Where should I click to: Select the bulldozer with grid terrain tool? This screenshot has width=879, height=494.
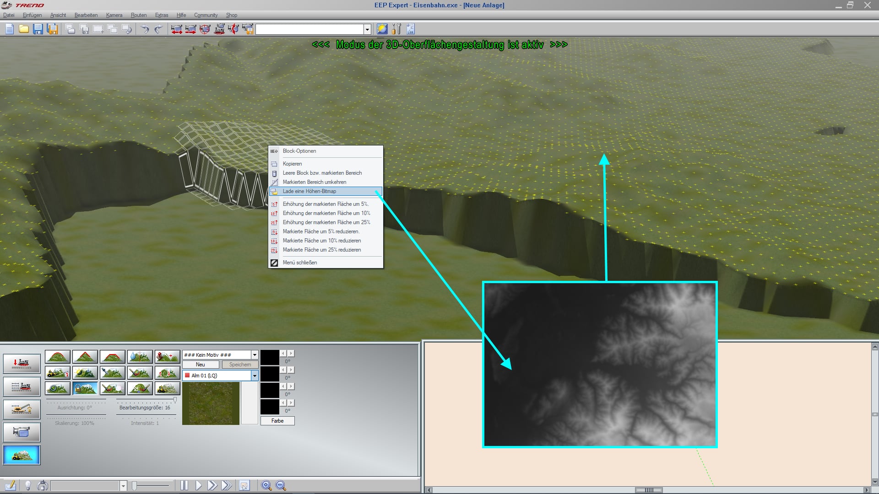point(168,389)
